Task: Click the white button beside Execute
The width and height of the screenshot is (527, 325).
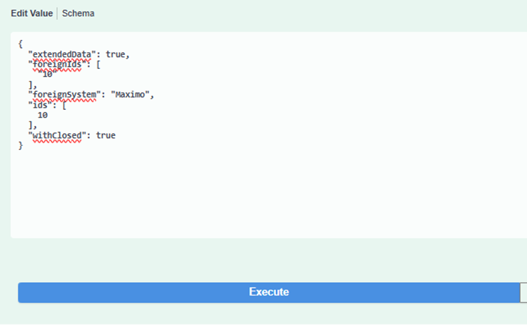Action: point(523,292)
